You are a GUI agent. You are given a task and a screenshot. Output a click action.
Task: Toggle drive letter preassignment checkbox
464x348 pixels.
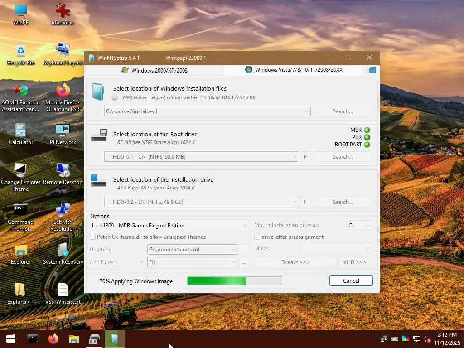click(x=257, y=237)
